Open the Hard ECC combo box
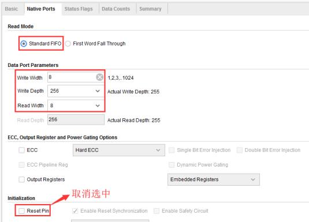The height and width of the screenshot is (222, 309). pos(119,150)
